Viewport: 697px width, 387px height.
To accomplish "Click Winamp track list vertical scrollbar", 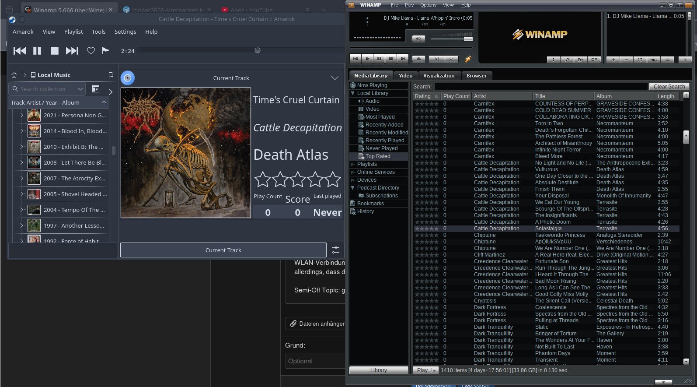I will pos(686,137).
